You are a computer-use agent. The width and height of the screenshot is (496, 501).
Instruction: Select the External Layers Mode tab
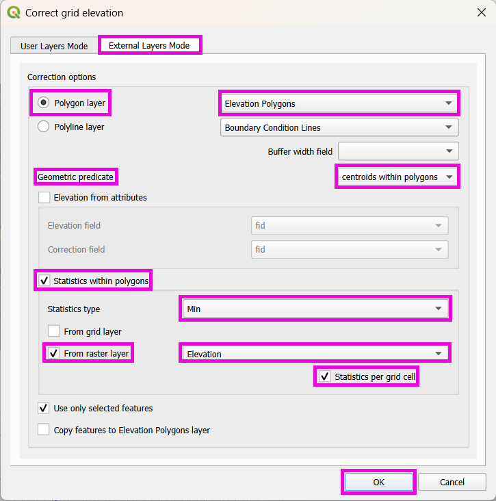point(149,45)
